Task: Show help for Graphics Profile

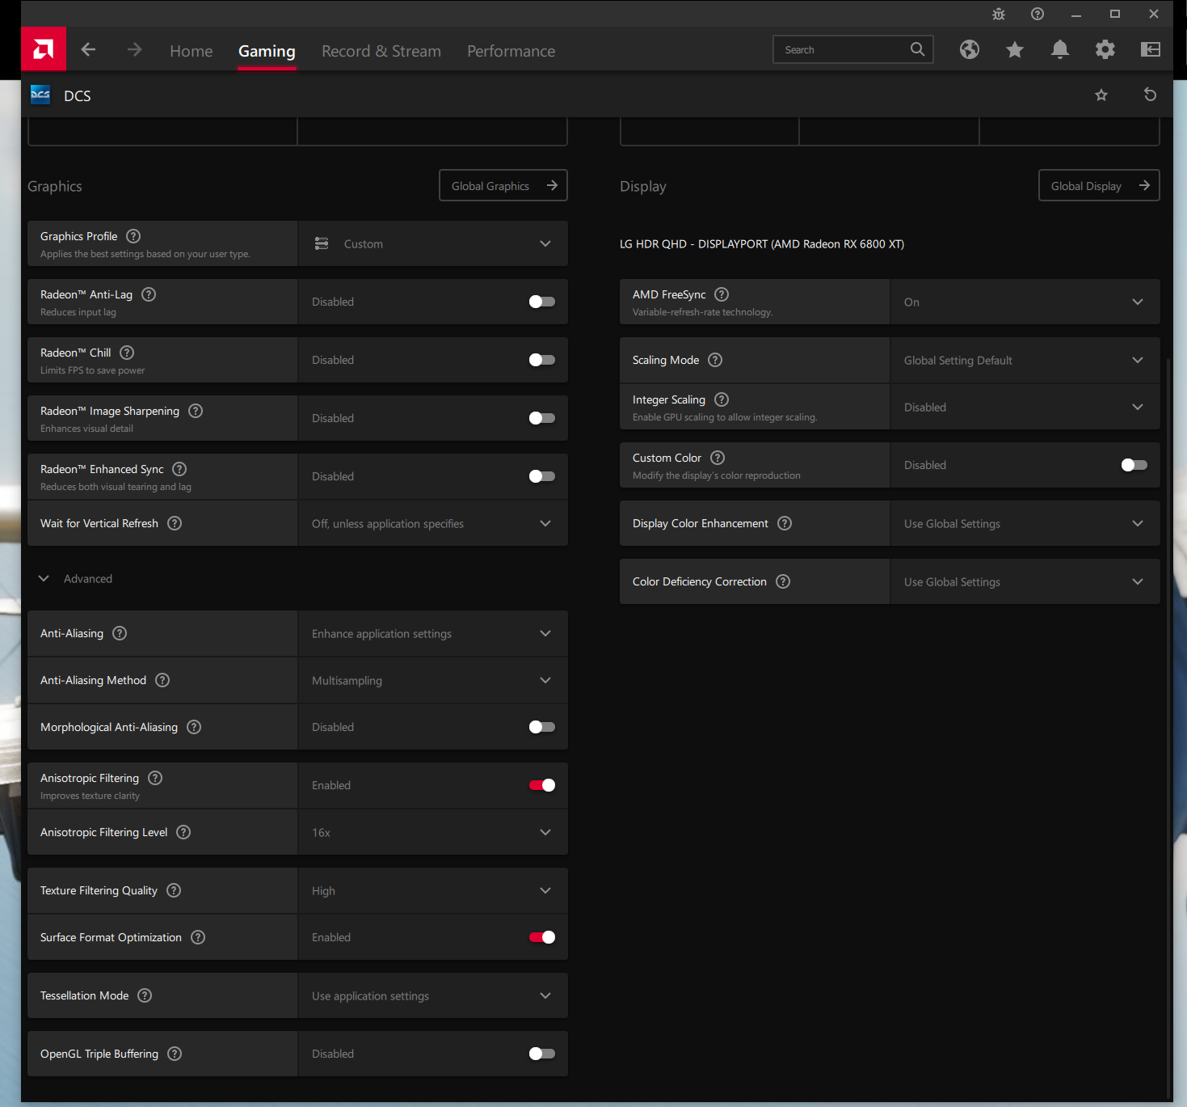Action: tap(134, 236)
